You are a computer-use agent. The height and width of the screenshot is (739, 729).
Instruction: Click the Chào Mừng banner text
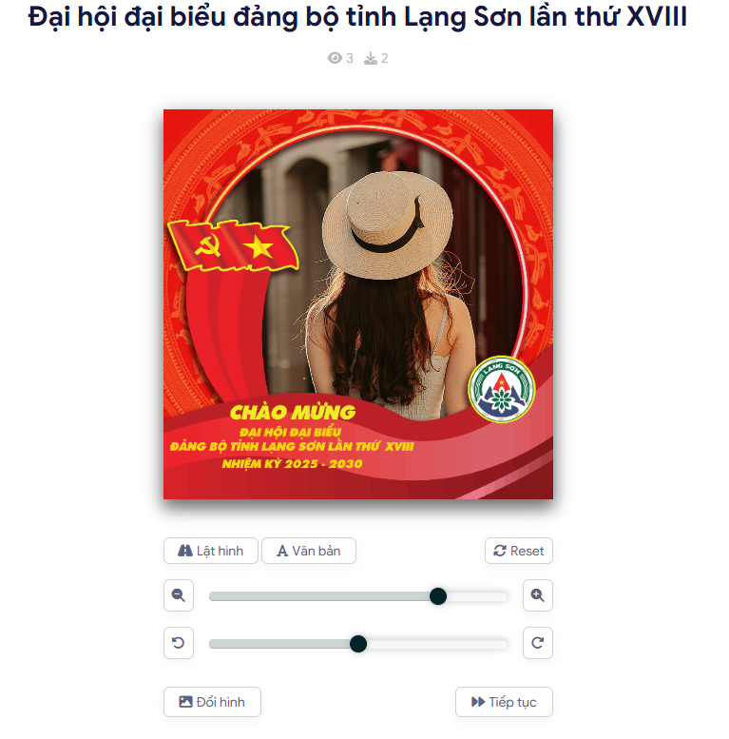click(293, 413)
